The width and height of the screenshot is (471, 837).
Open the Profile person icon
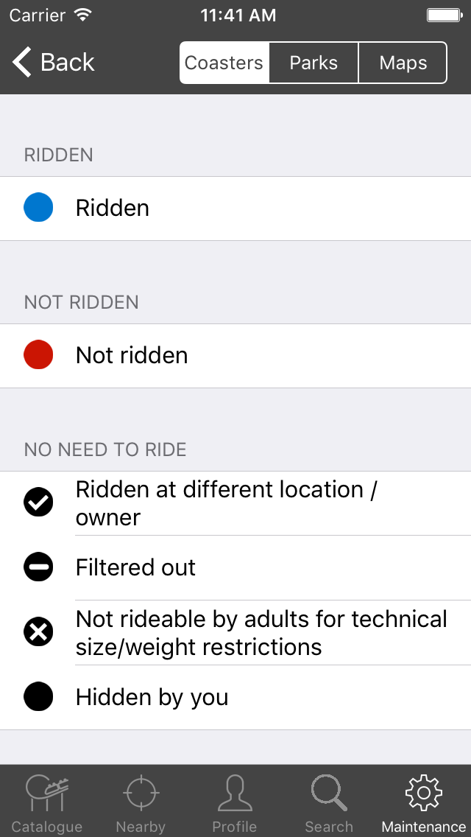235,794
